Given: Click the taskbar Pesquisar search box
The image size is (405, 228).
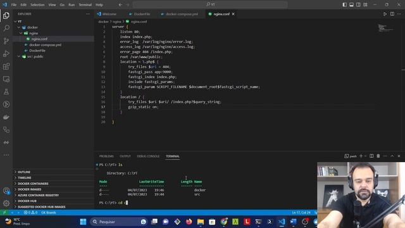Looking at the screenshot, I should tap(119, 222).
